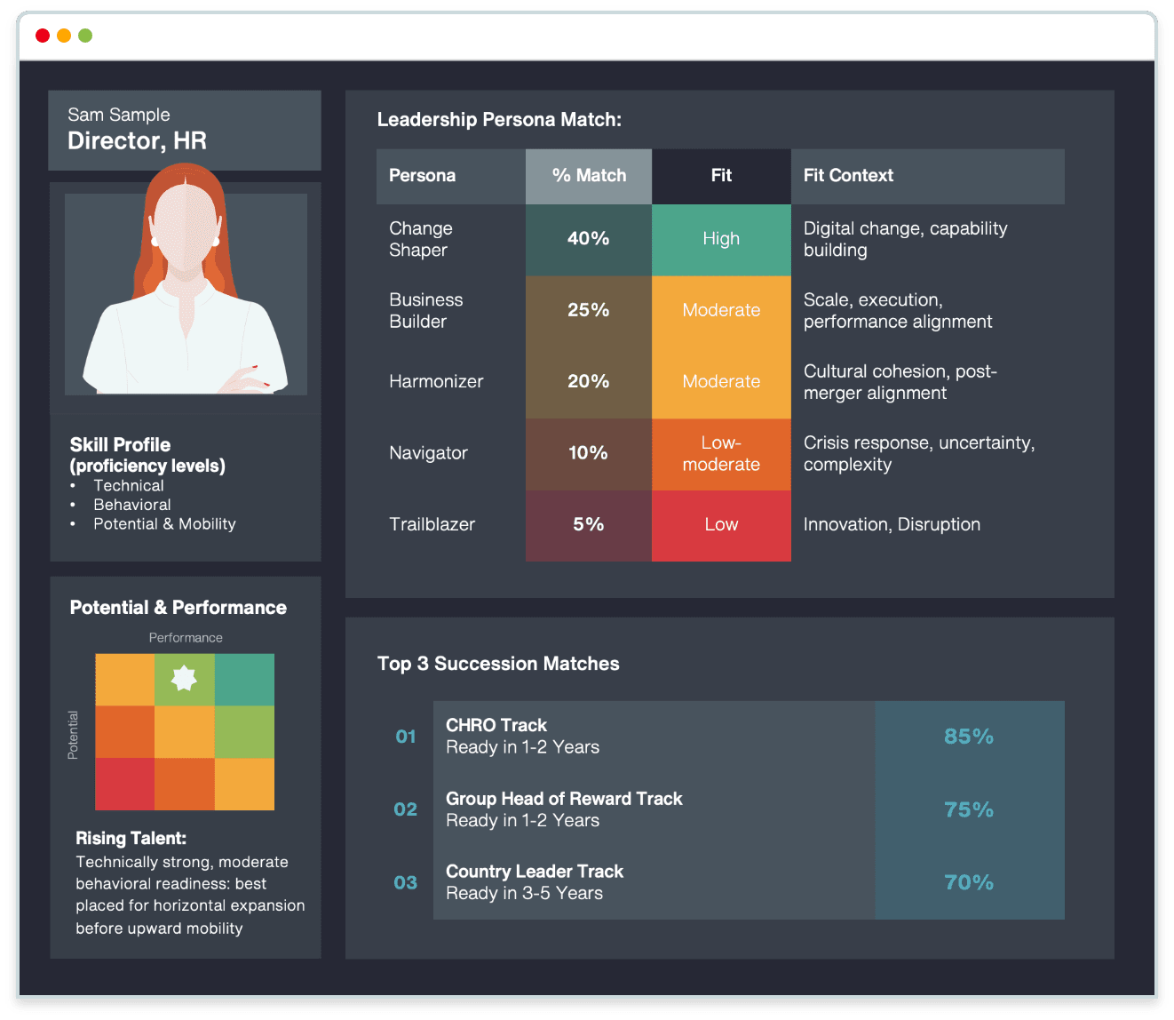The image size is (1174, 1020).
Task: Click the High fit badge for Change Shaper
Action: click(x=720, y=239)
